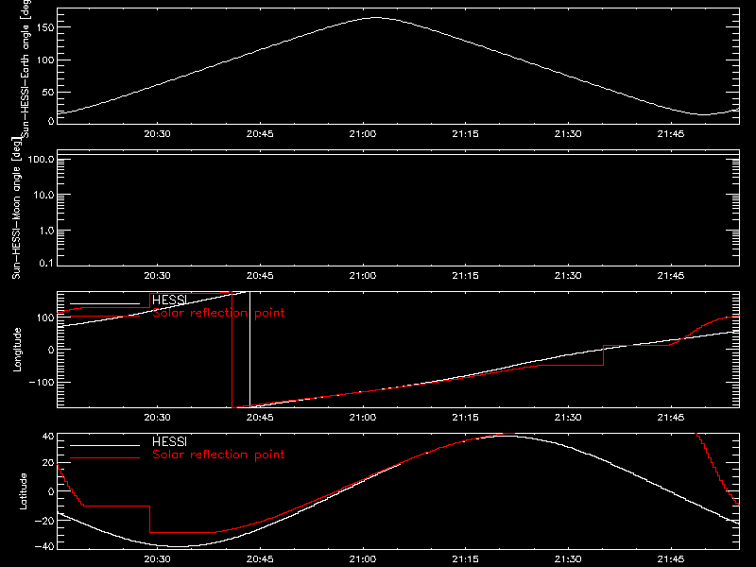Click the 20:30 time label under Longitude plot
Viewport: 756px width, 567px height.
[157, 417]
